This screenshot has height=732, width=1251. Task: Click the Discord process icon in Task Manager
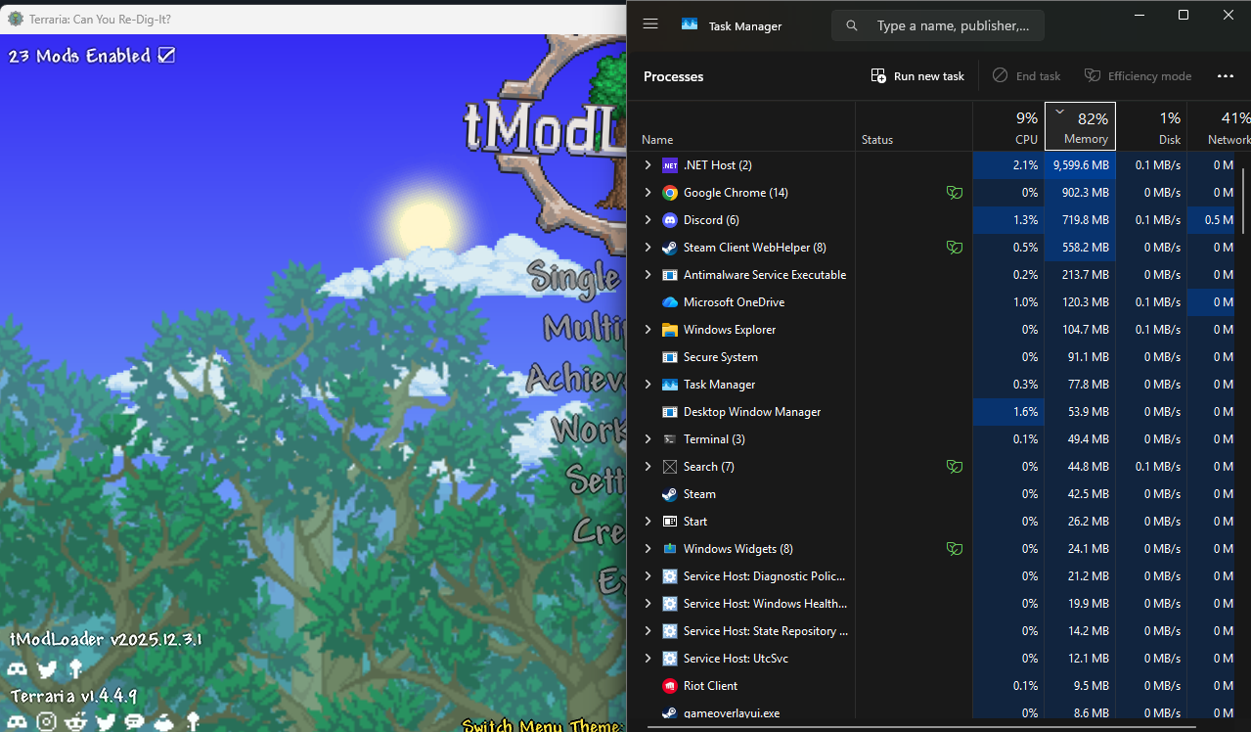(x=670, y=220)
